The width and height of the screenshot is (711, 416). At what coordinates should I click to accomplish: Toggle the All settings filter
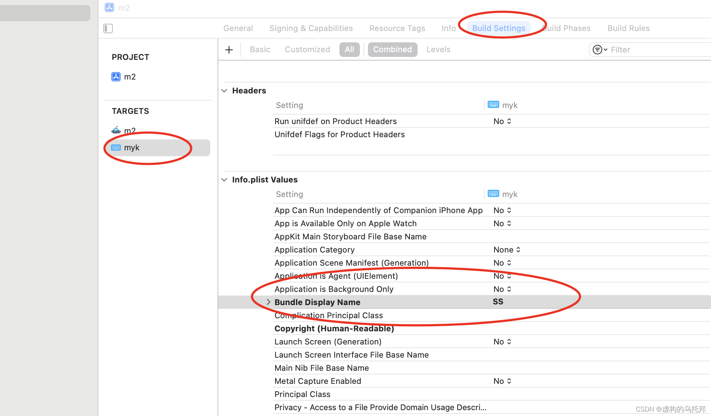click(x=349, y=50)
